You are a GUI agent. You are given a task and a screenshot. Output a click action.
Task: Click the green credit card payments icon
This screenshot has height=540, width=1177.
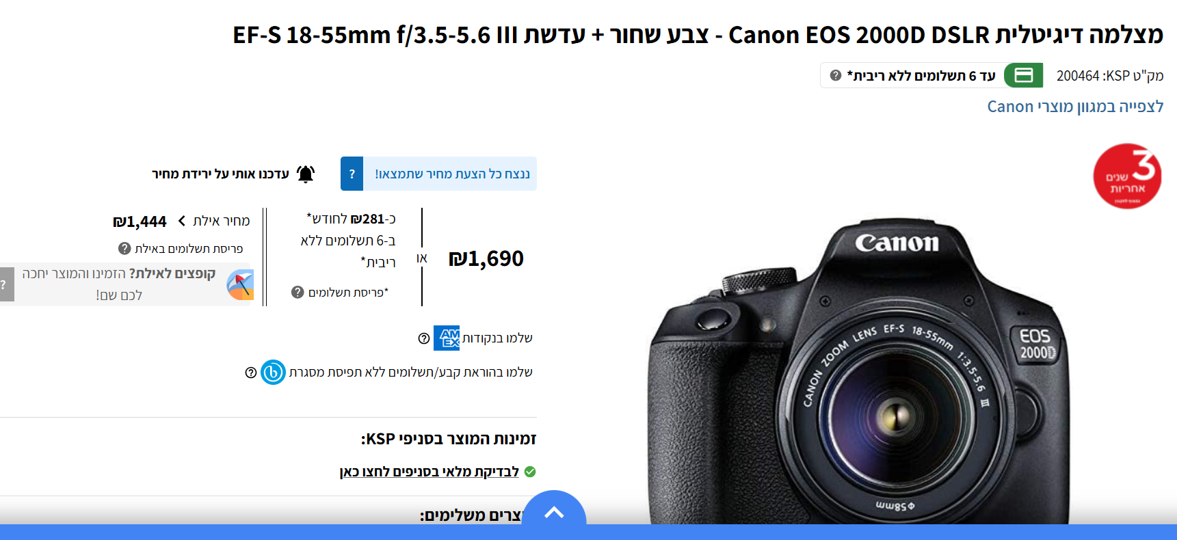pos(1023,75)
